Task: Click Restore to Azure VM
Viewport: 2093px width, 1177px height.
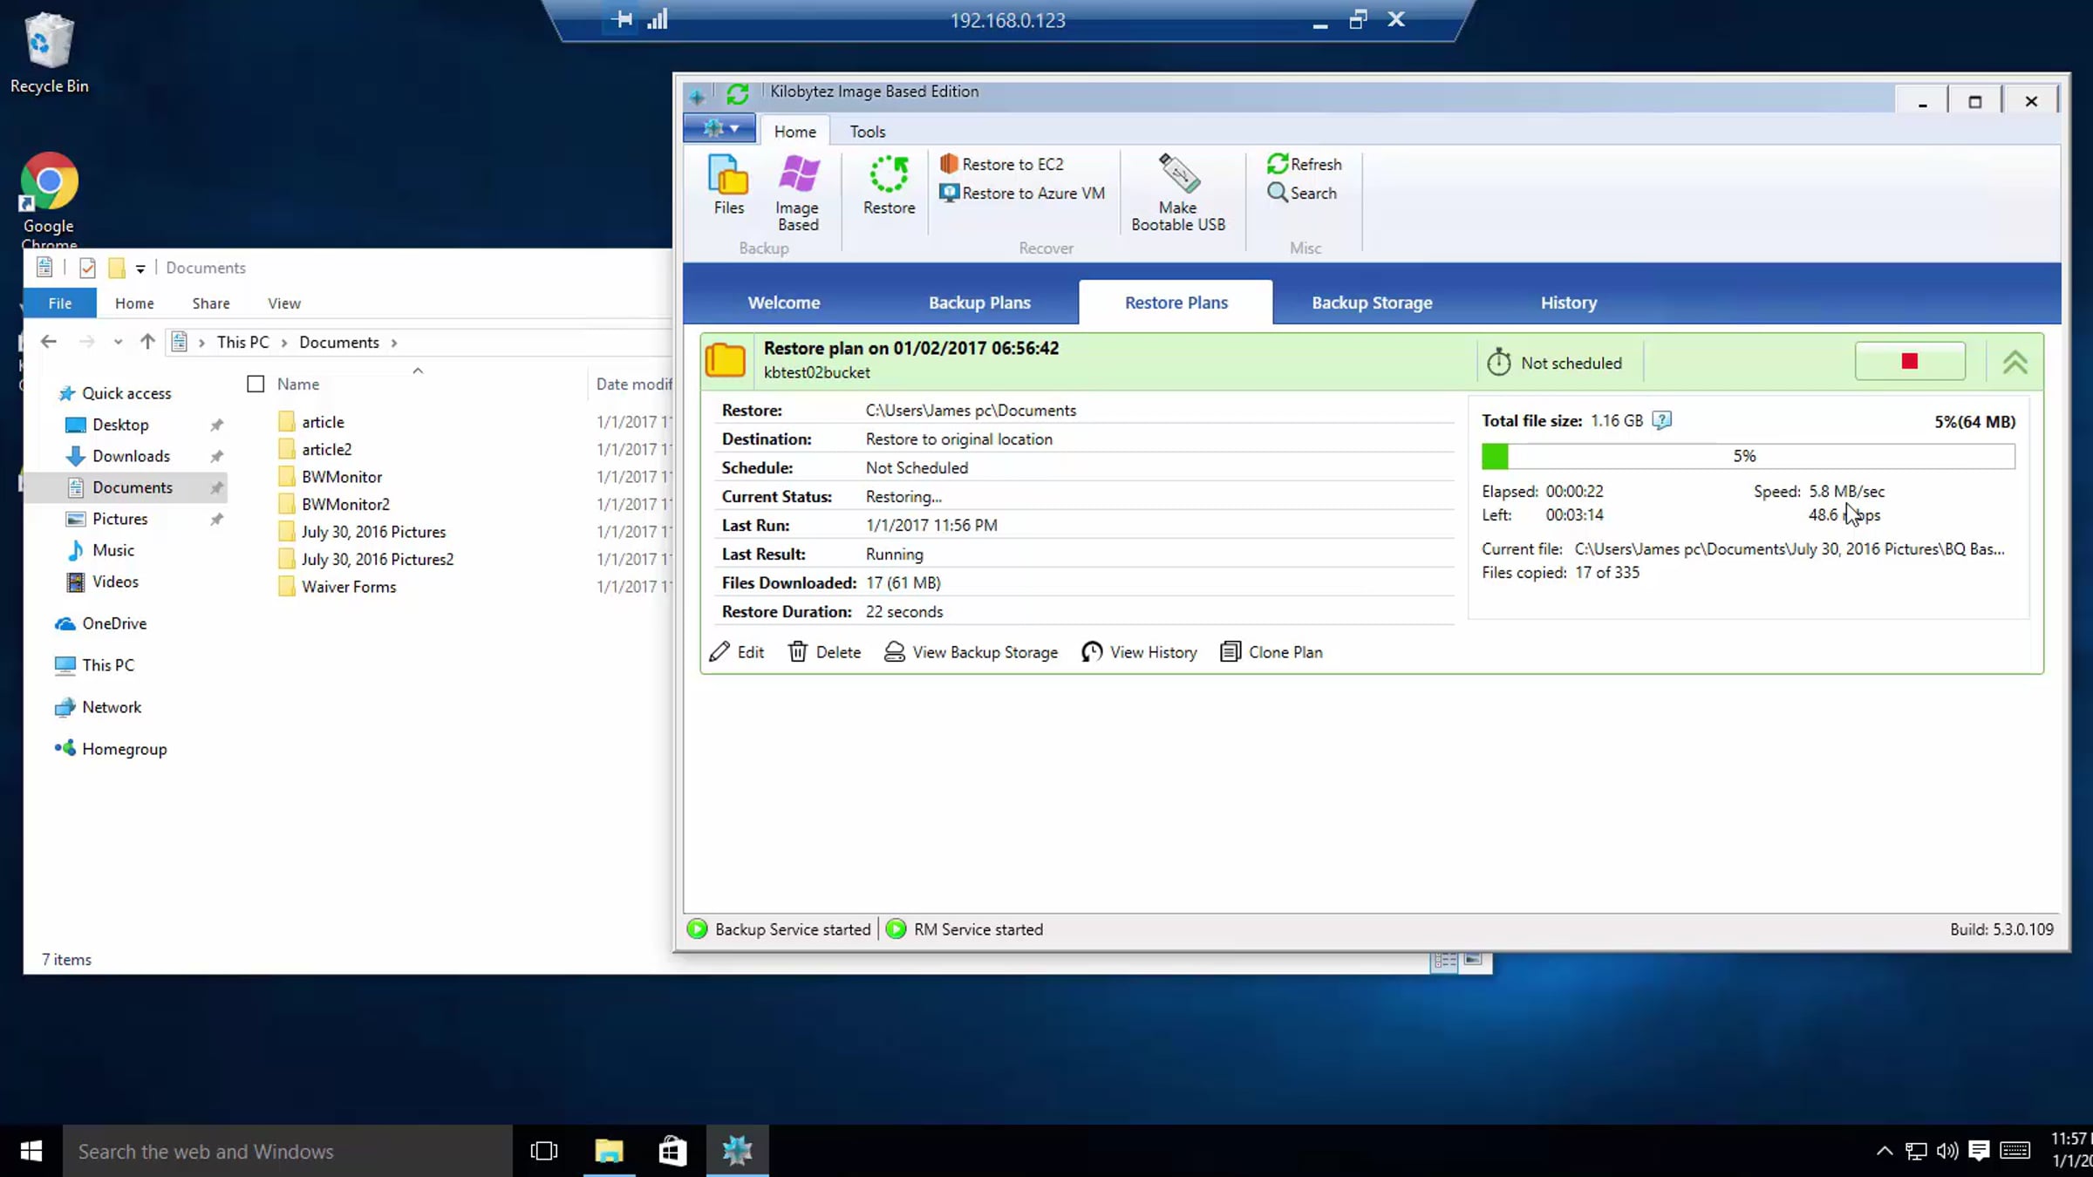Action: click(1022, 193)
